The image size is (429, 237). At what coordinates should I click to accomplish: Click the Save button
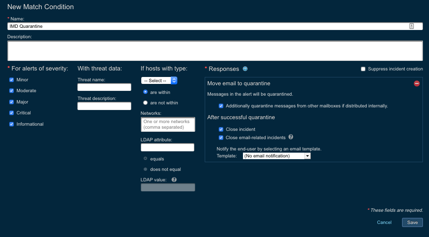click(412, 222)
